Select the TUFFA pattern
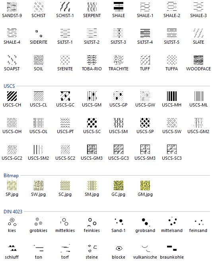Viewport: 212px width, 263px height. click(172, 60)
